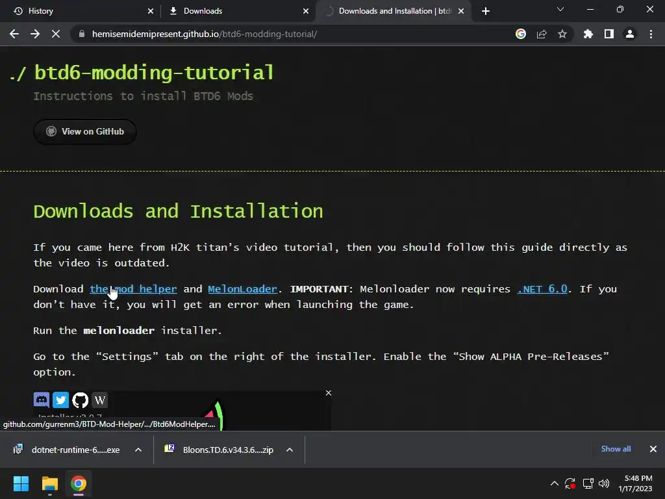Open Google icon in address bar
The height and width of the screenshot is (499, 665).
(521, 34)
